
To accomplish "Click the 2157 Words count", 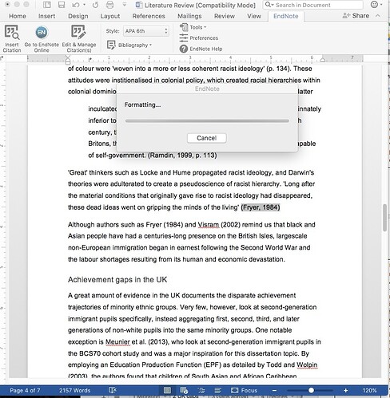I will pyautogui.click(x=74, y=391).
